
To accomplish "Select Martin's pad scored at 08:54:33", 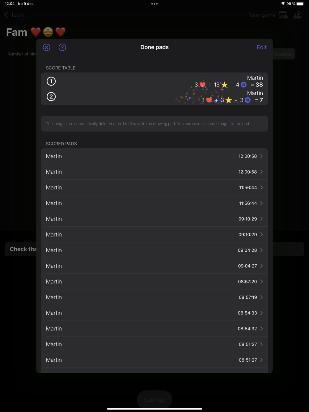I will tap(154, 313).
